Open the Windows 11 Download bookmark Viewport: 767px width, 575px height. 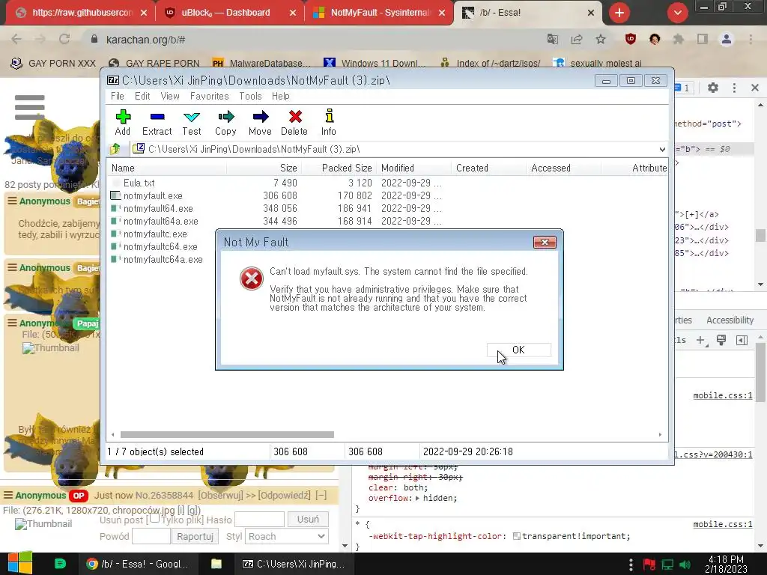click(375, 63)
